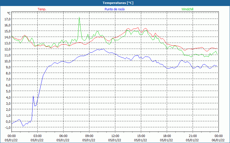The height and width of the screenshot is (143, 230).
Task: Click the '09:00' time label on the x-axis
Action: point(89,136)
